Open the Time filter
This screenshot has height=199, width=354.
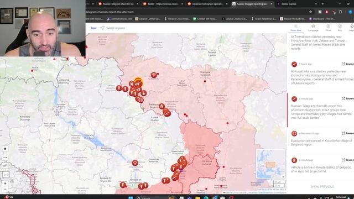click(x=328, y=28)
